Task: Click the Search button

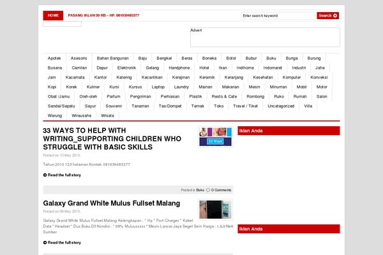Action: tap(327, 15)
